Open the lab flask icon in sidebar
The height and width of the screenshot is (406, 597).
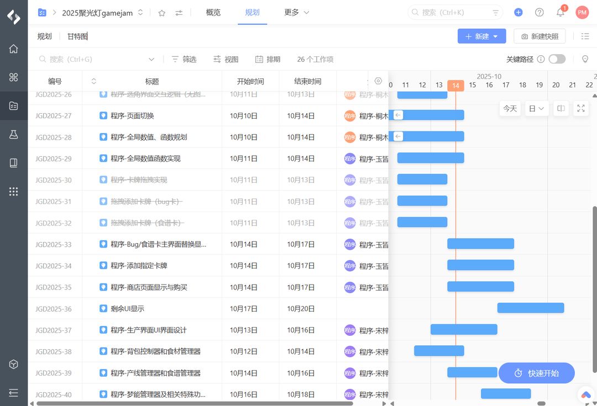tap(14, 134)
